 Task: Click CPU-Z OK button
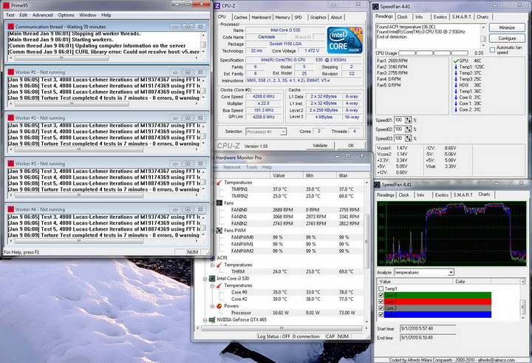[351, 146]
